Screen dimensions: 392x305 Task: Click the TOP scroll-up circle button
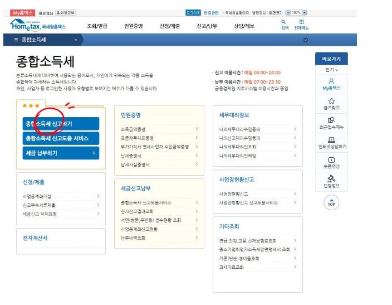331,202
